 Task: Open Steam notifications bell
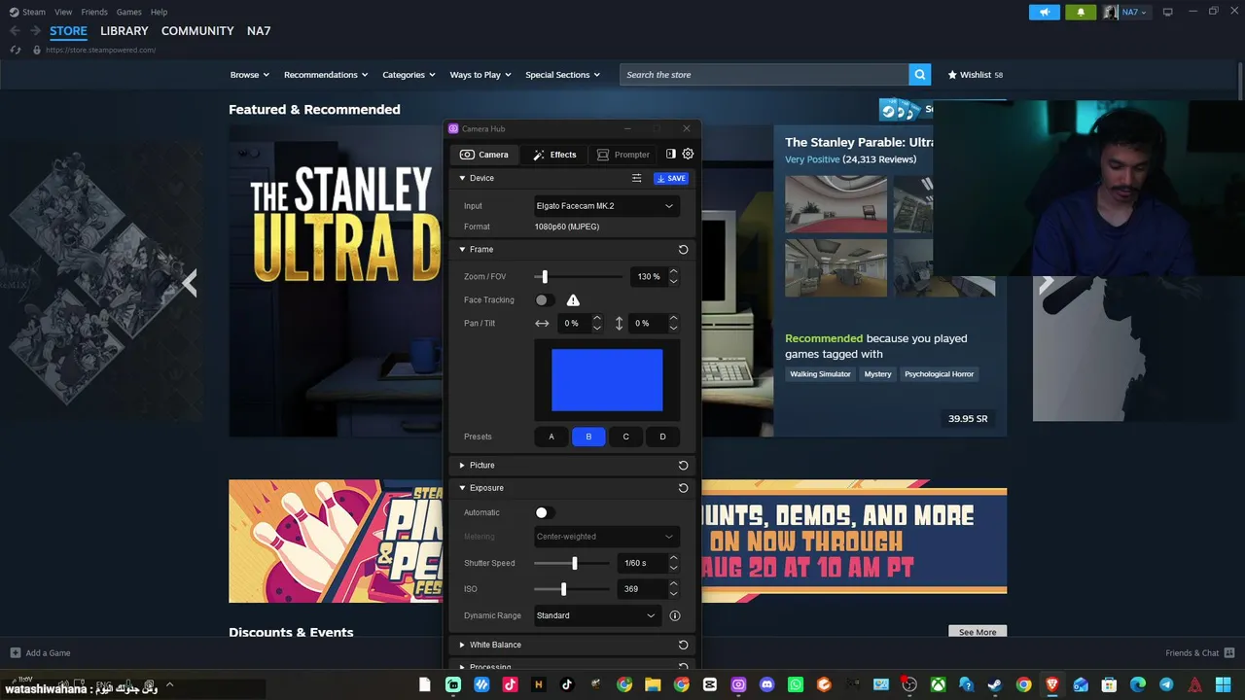1081,12
